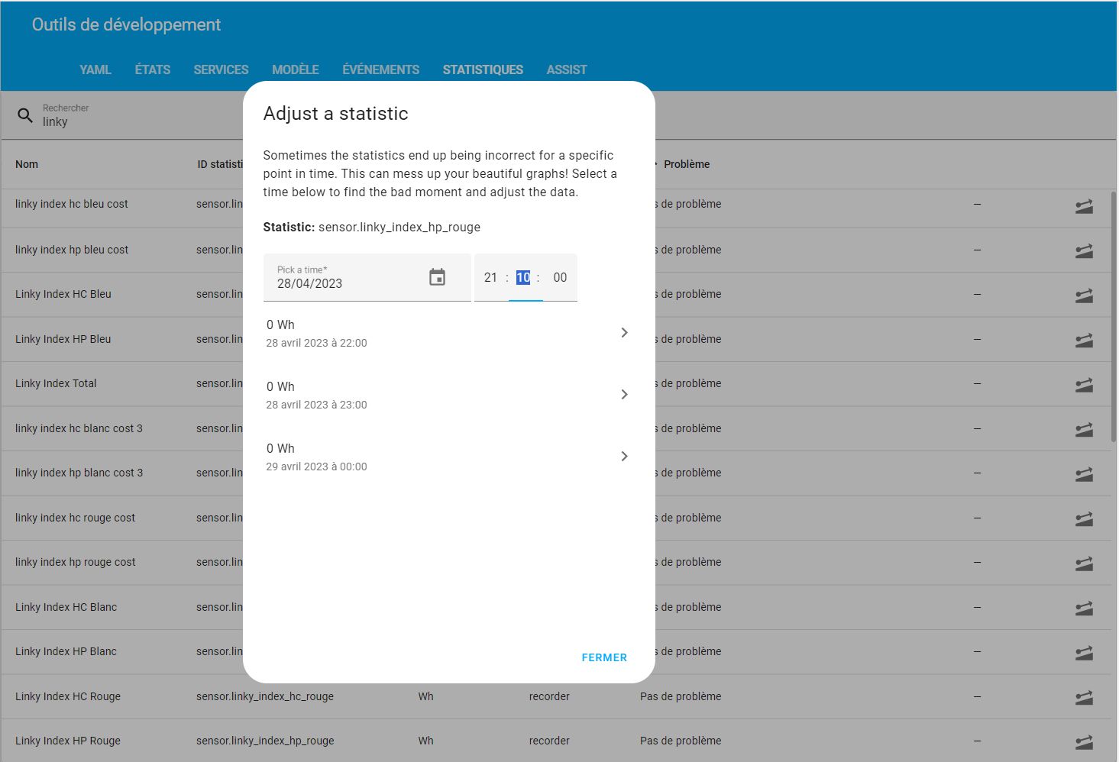Select linky index hp rouge cost name
Screen dimensions: 1119x762
(x=76, y=562)
